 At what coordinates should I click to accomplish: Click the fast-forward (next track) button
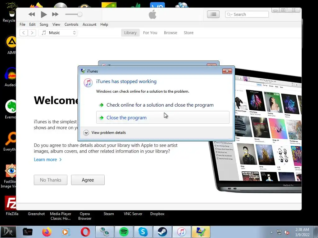coord(55,14)
